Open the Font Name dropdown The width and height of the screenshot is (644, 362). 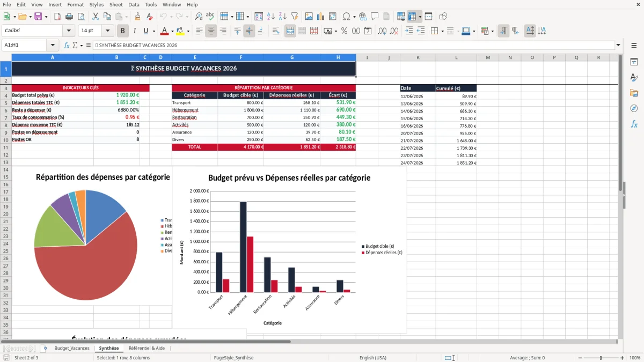click(x=69, y=31)
